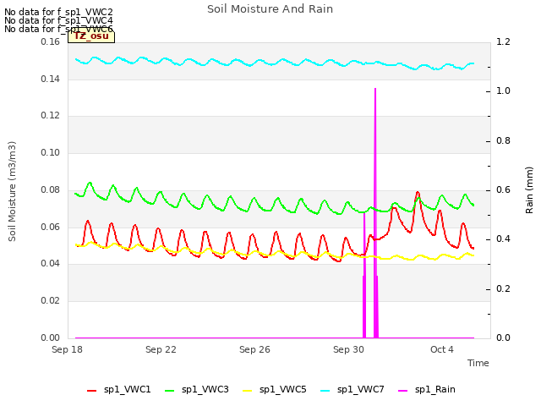The width and height of the screenshot is (541, 406).
Task: Click the green sp1_VWC3 legend swatch
Action: point(170,391)
